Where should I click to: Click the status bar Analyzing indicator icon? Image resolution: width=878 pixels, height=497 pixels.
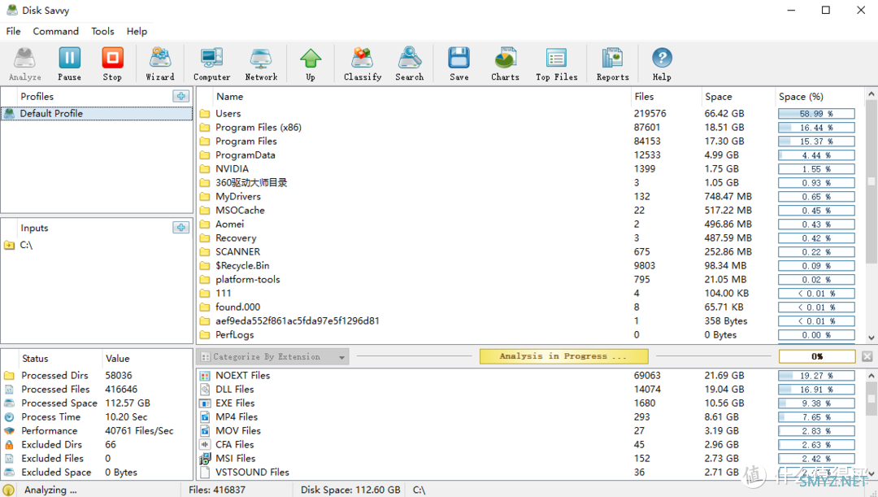click(x=9, y=490)
